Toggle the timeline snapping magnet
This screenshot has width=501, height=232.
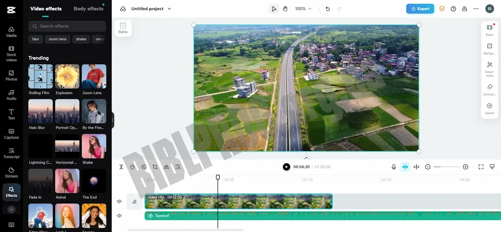click(405, 167)
